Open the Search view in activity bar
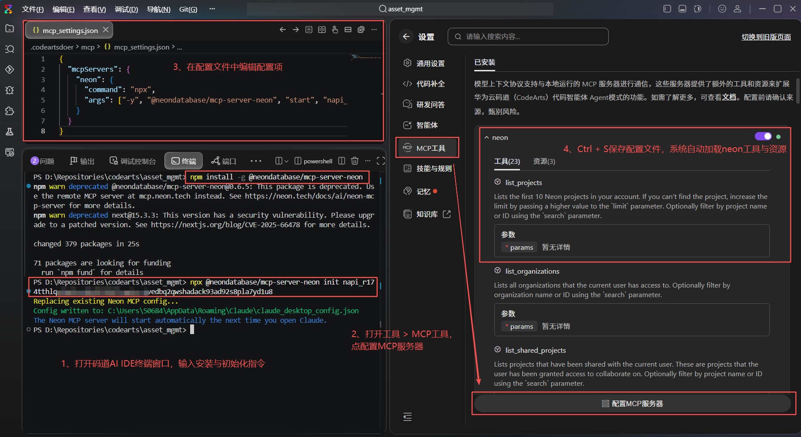Image resolution: width=801 pixels, height=437 pixels. click(x=10, y=49)
